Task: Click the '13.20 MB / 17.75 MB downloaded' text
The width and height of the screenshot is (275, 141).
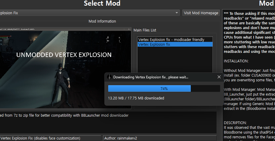Action: 136,98
